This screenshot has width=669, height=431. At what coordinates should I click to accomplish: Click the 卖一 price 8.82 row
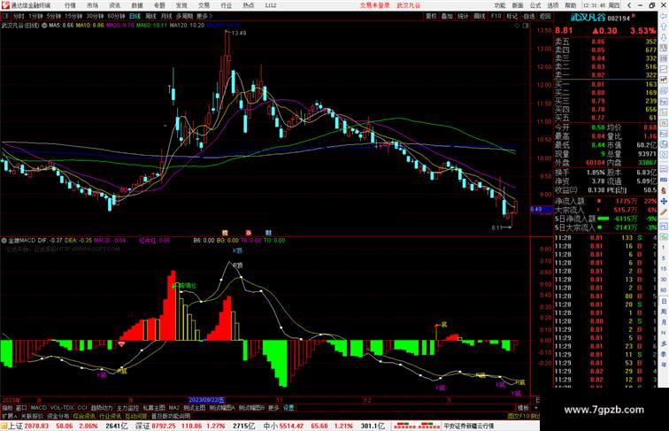[x=606, y=75]
